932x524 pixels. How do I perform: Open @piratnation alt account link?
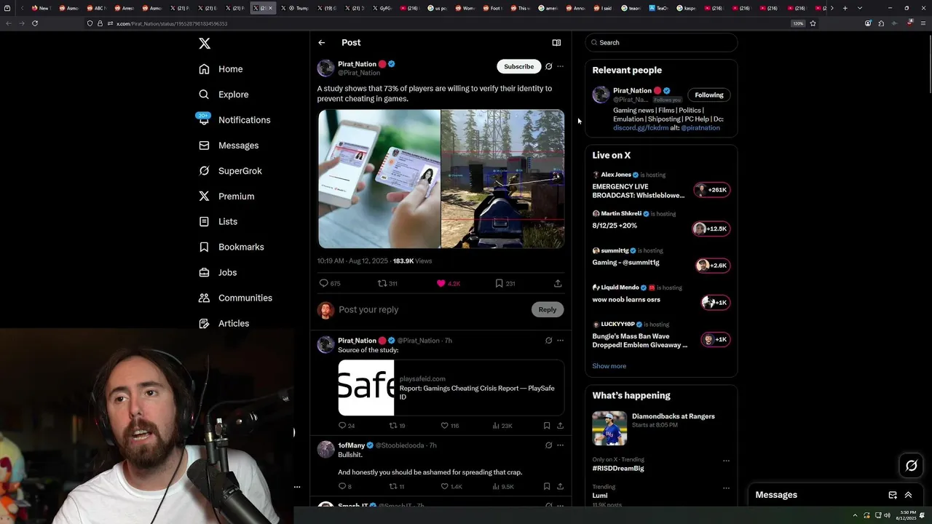(700, 127)
